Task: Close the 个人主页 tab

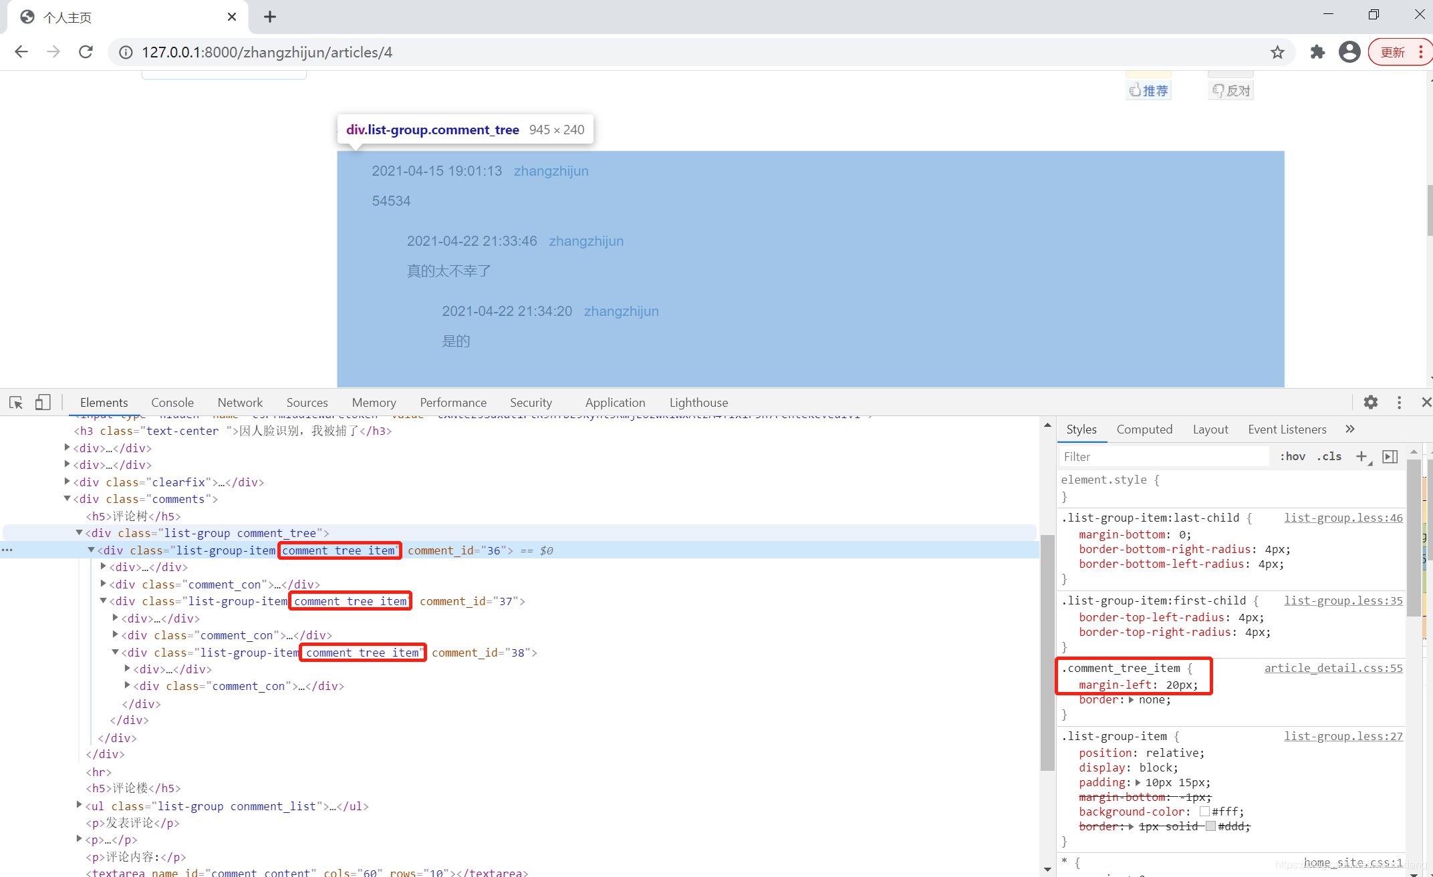Action: click(x=232, y=17)
